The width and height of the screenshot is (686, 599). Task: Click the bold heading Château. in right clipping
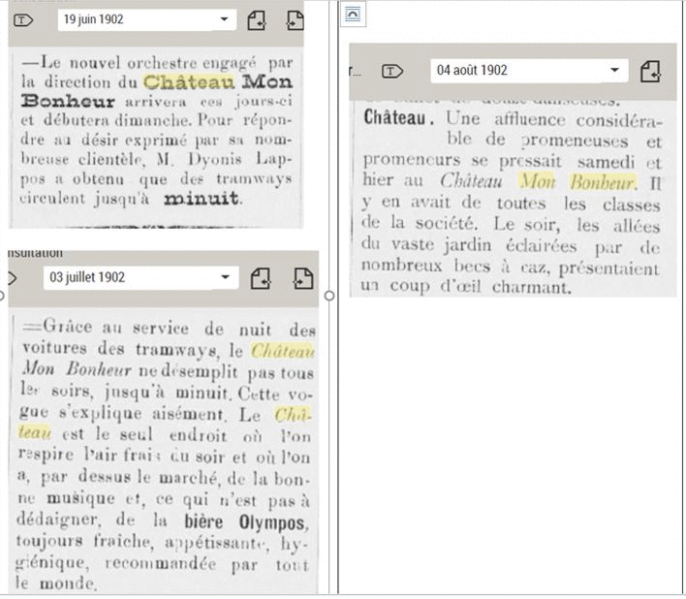[x=398, y=117]
